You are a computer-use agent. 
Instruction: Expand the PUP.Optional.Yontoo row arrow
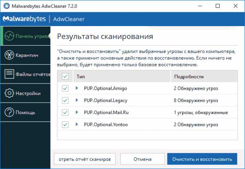(77, 124)
